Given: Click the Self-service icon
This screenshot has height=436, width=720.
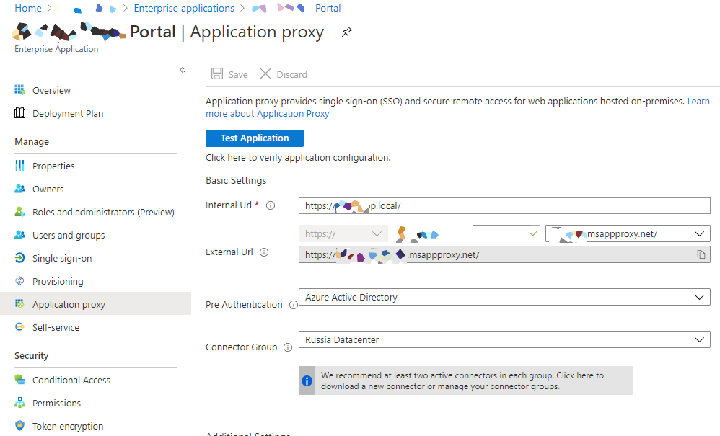Looking at the screenshot, I should click(x=19, y=327).
